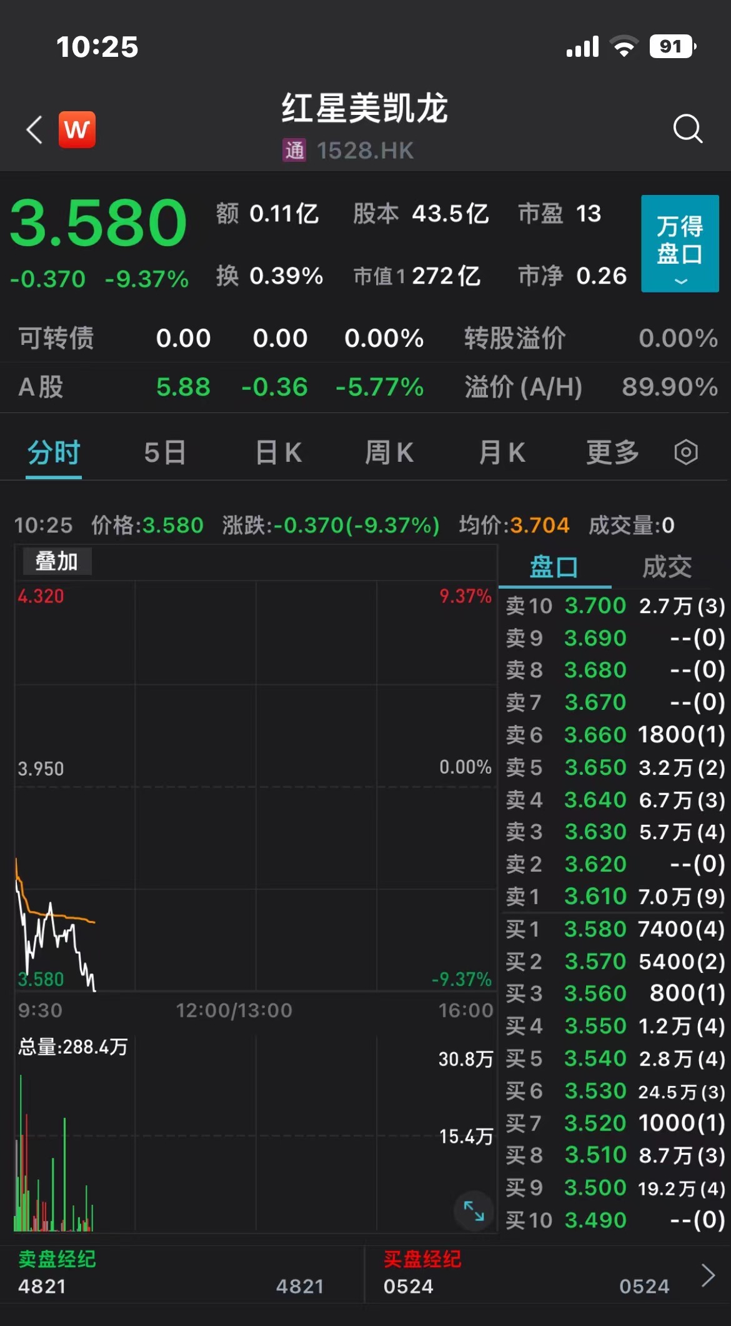Image resolution: width=731 pixels, height=1326 pixels.
Task: Open the 更多 chart period menu
Action: pos(612,452)
